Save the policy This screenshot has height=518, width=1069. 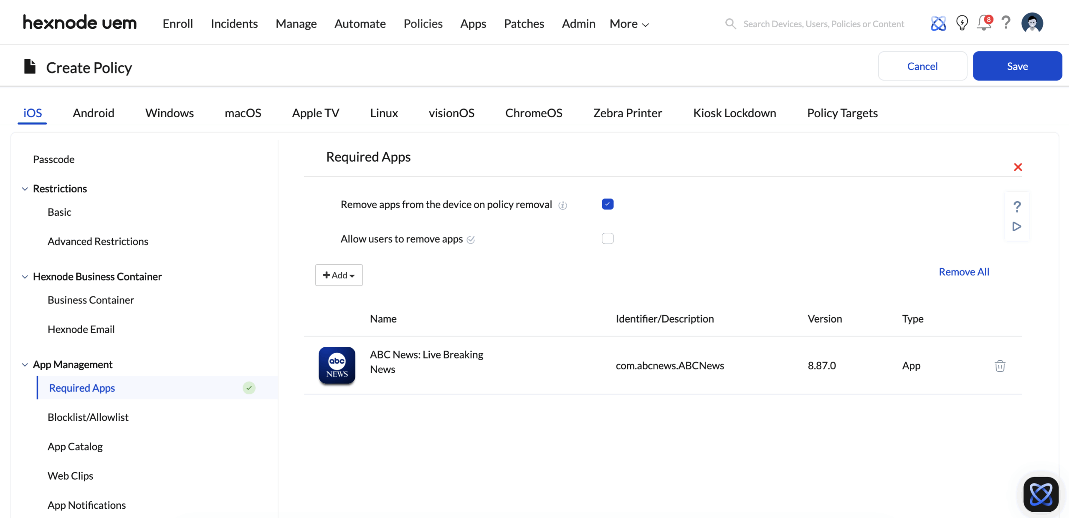(1017, 66)
